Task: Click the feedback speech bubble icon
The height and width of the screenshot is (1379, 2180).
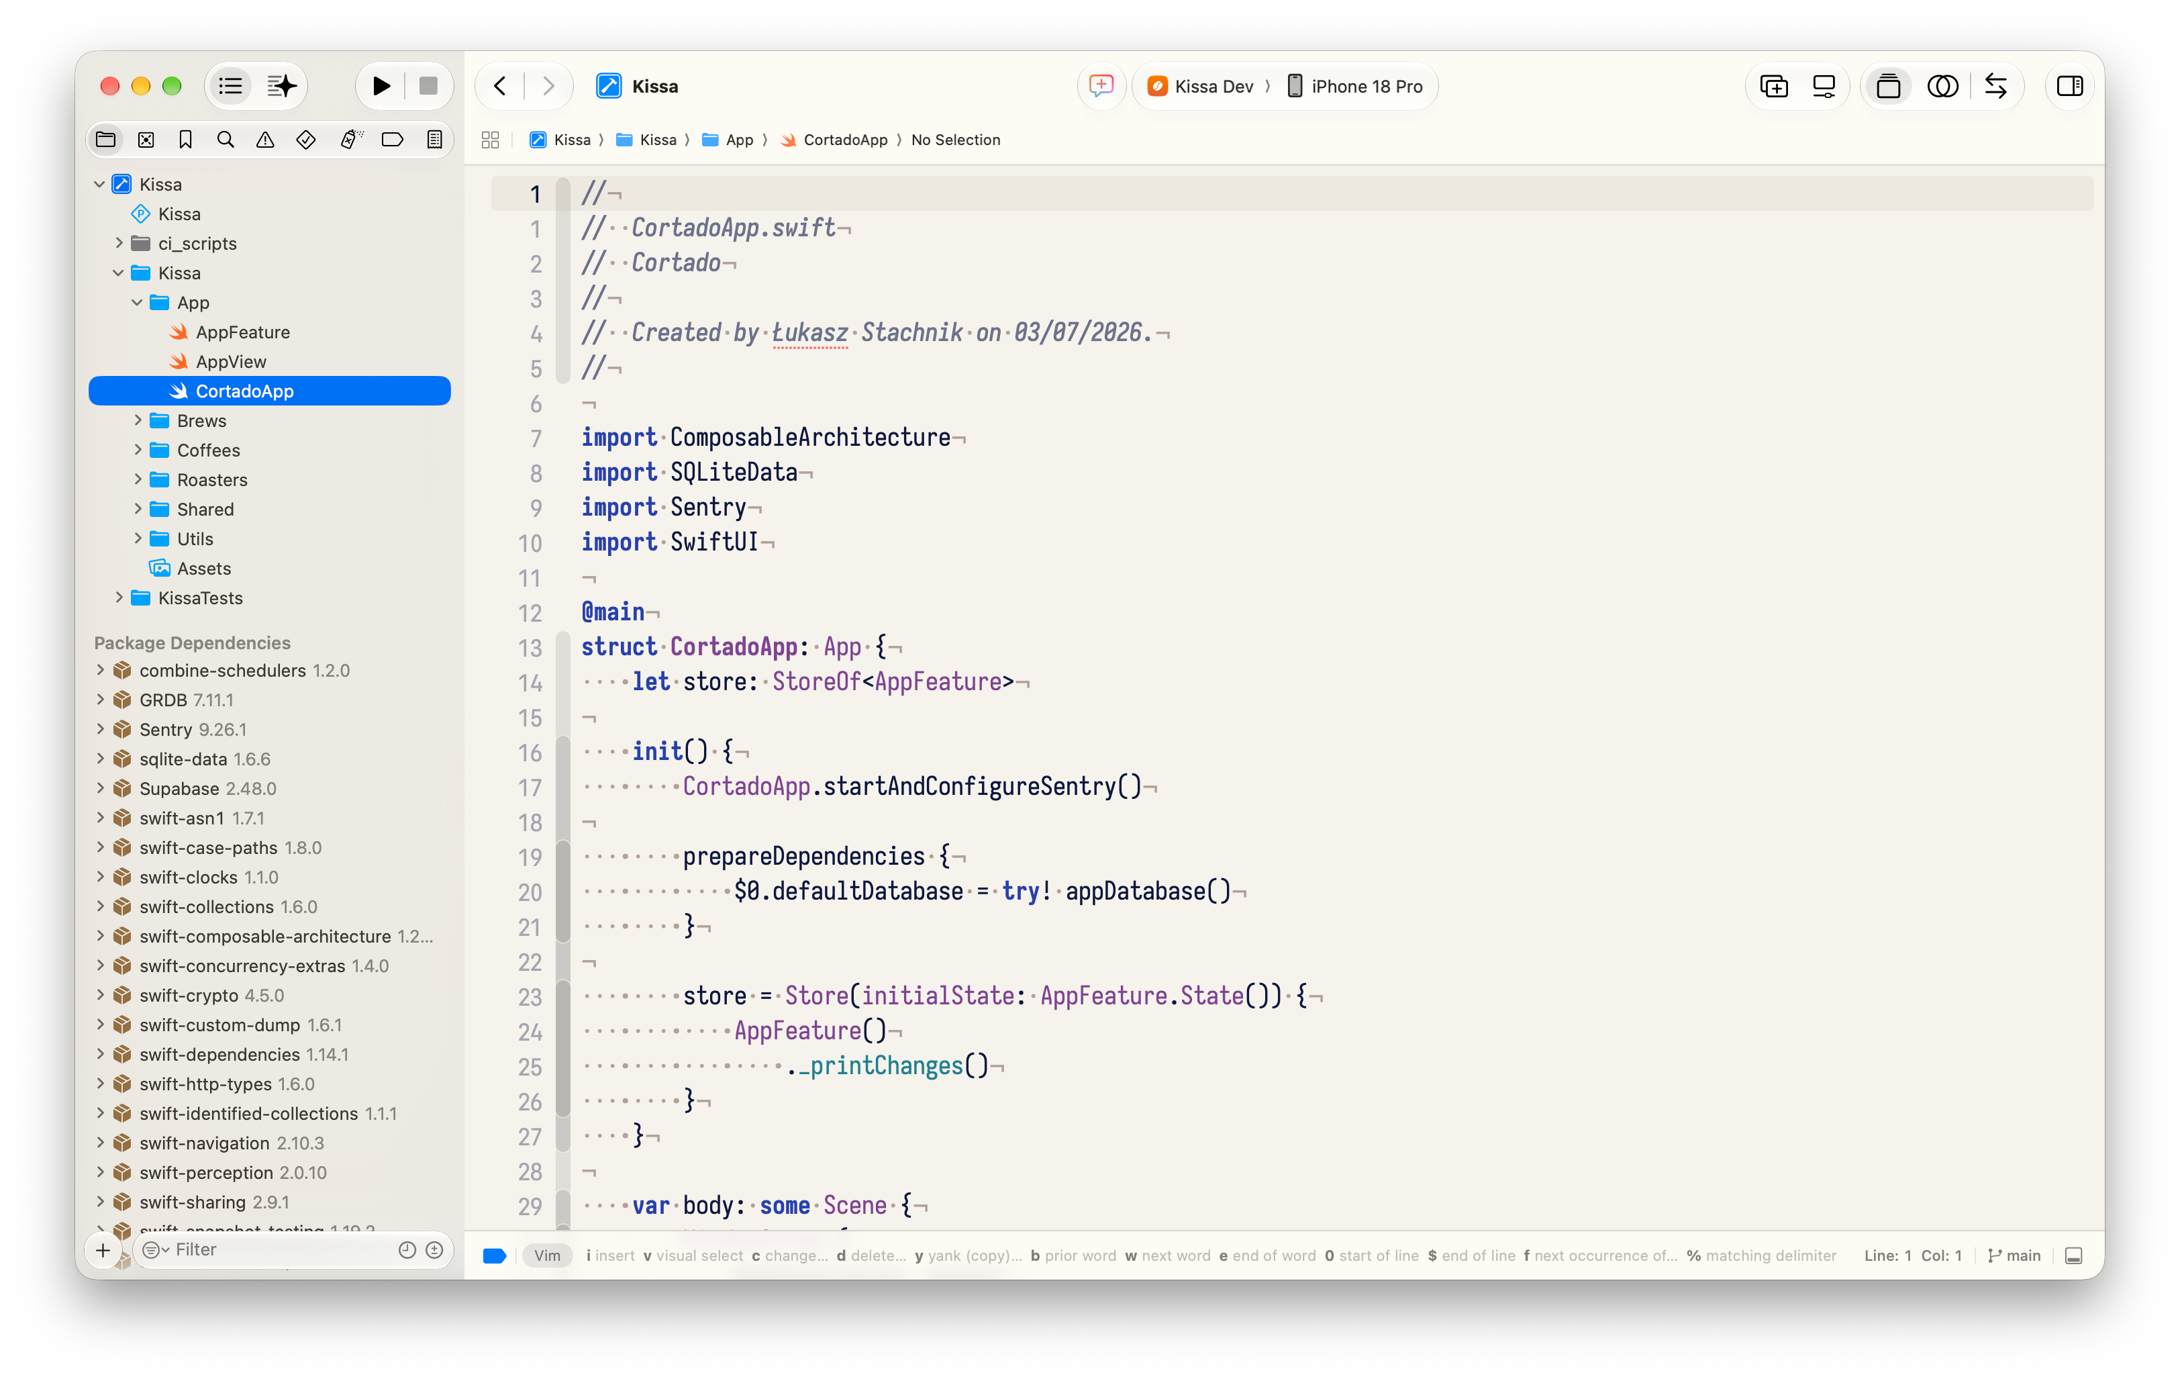Action: pyautogui.click(x=1101, y=86)
